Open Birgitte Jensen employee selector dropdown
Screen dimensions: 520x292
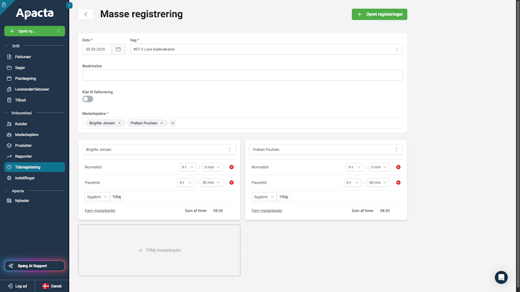tap(158, 150)
